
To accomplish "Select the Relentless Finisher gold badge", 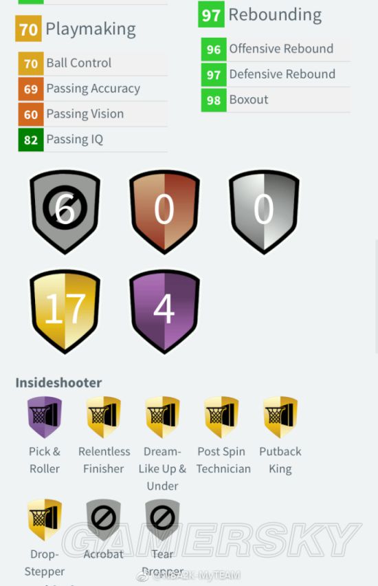I will click(x=104, y=417).
